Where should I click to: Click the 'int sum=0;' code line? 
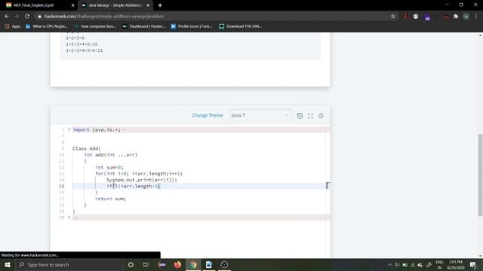(109, 167)
